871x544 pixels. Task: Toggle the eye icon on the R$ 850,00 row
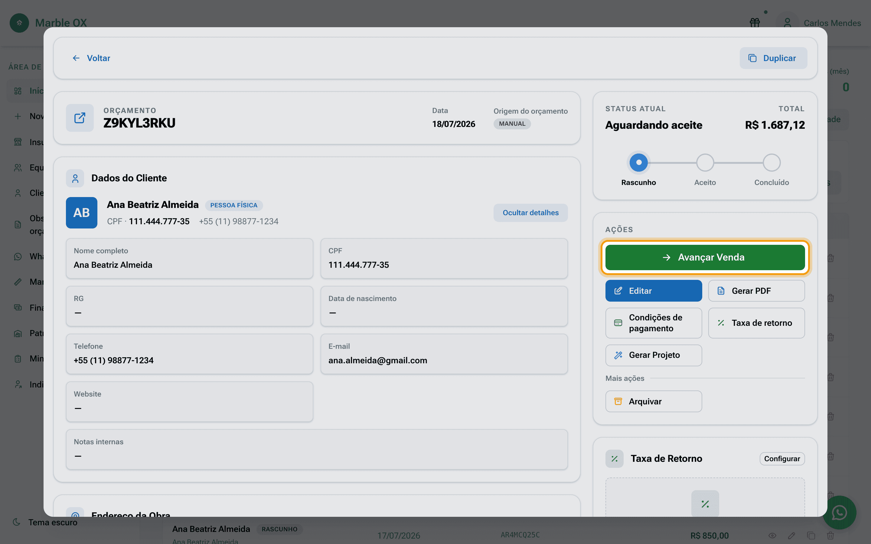click(772, 536)
